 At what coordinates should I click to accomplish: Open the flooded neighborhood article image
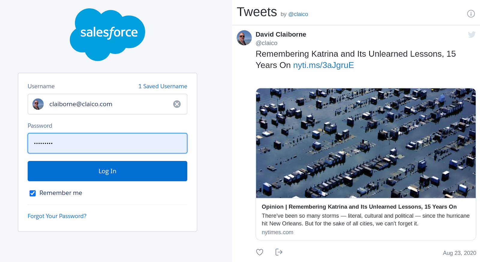(366, 143)
